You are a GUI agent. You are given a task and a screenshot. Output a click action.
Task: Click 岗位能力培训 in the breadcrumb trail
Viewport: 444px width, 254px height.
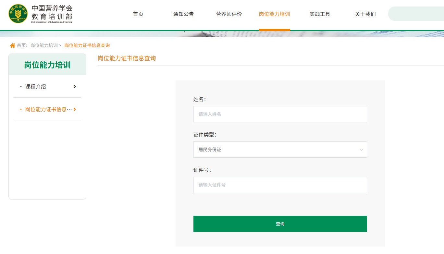tap(44, 45)
